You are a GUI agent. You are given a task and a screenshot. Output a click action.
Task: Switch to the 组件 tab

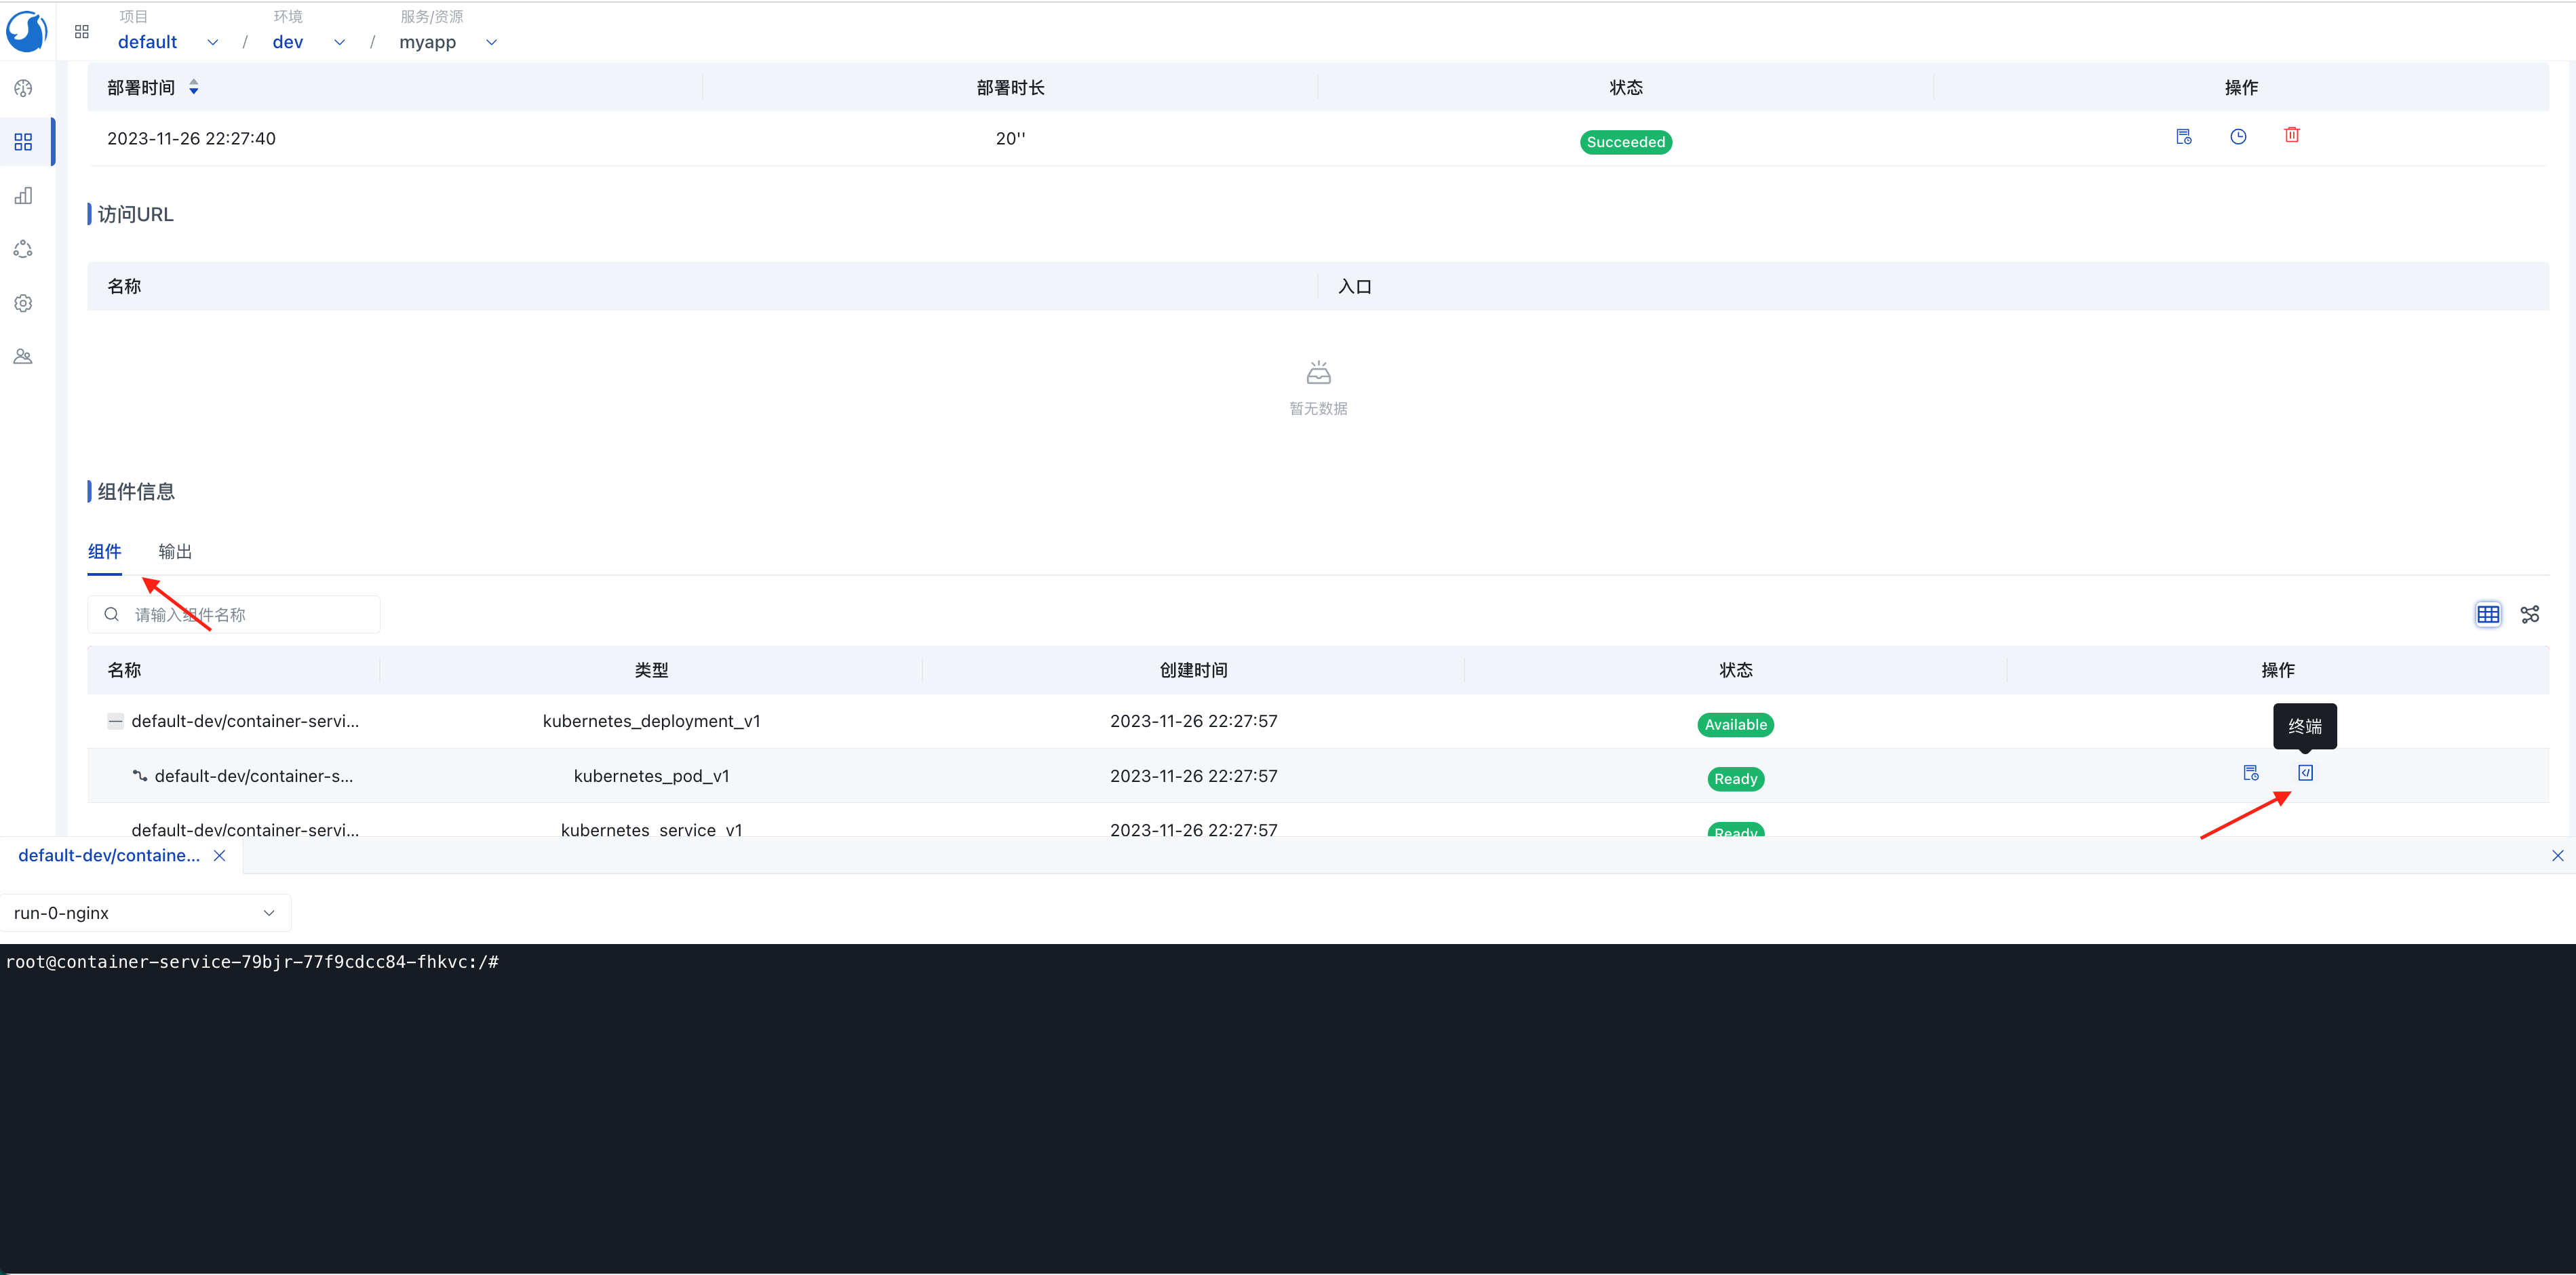coord(104,551)
